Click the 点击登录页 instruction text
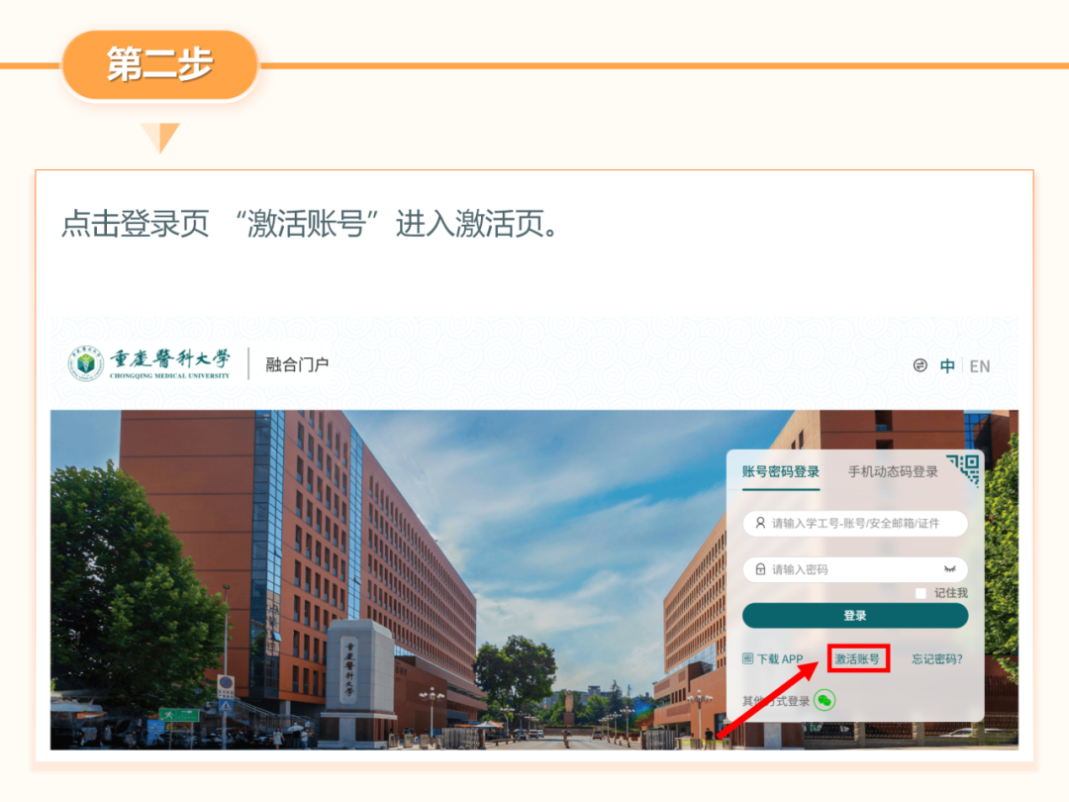Image resolution: width=1069 pixels, height=802 pixels. pyautogui.click(x=310, y=223)
